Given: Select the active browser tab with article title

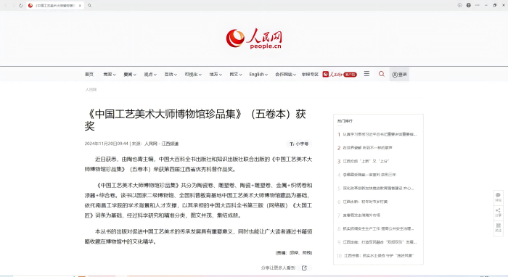Looking at the screenshot, I should click(x=55, y=6).
